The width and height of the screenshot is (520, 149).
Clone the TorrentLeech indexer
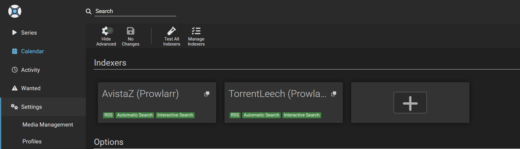pyautogui.click(x=334, y=94)
